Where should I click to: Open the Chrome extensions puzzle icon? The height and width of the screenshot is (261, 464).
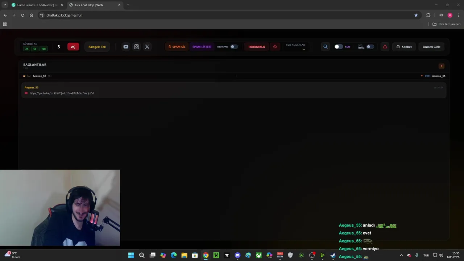pyautogui.click(x=428, y=15)
